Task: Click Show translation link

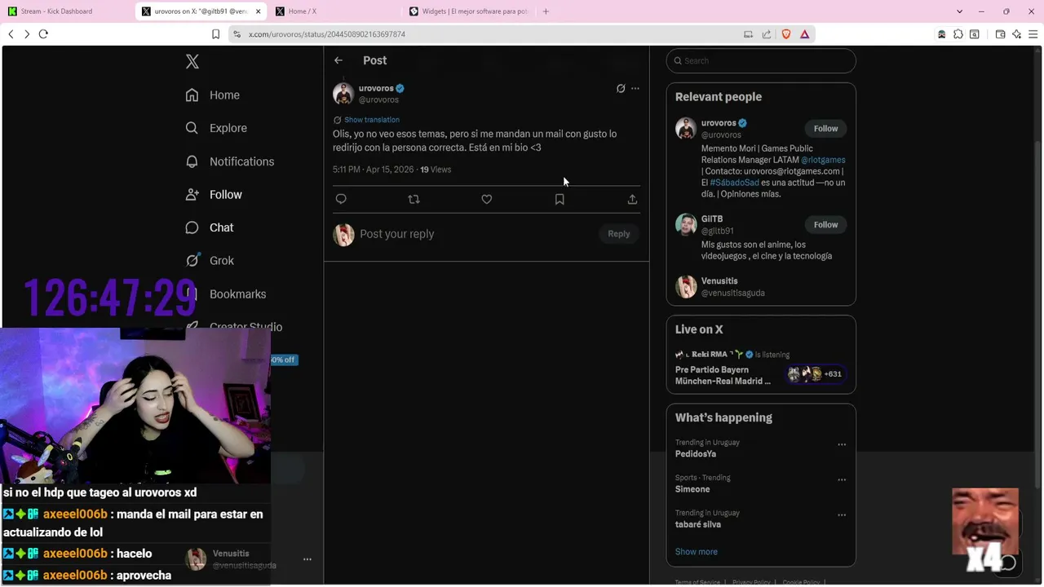Action: tap(372, 120)
